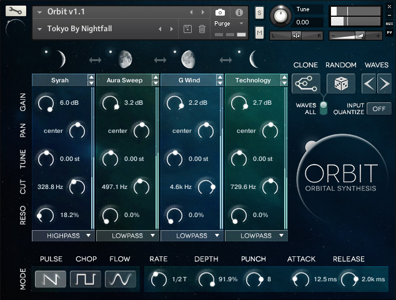Step Aura Sweep sound down with down arrow

tap(156, 83)
